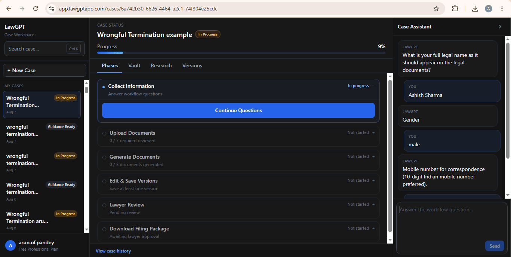Open Wrongful Termination aru... case Aug 6

point(42,221)
